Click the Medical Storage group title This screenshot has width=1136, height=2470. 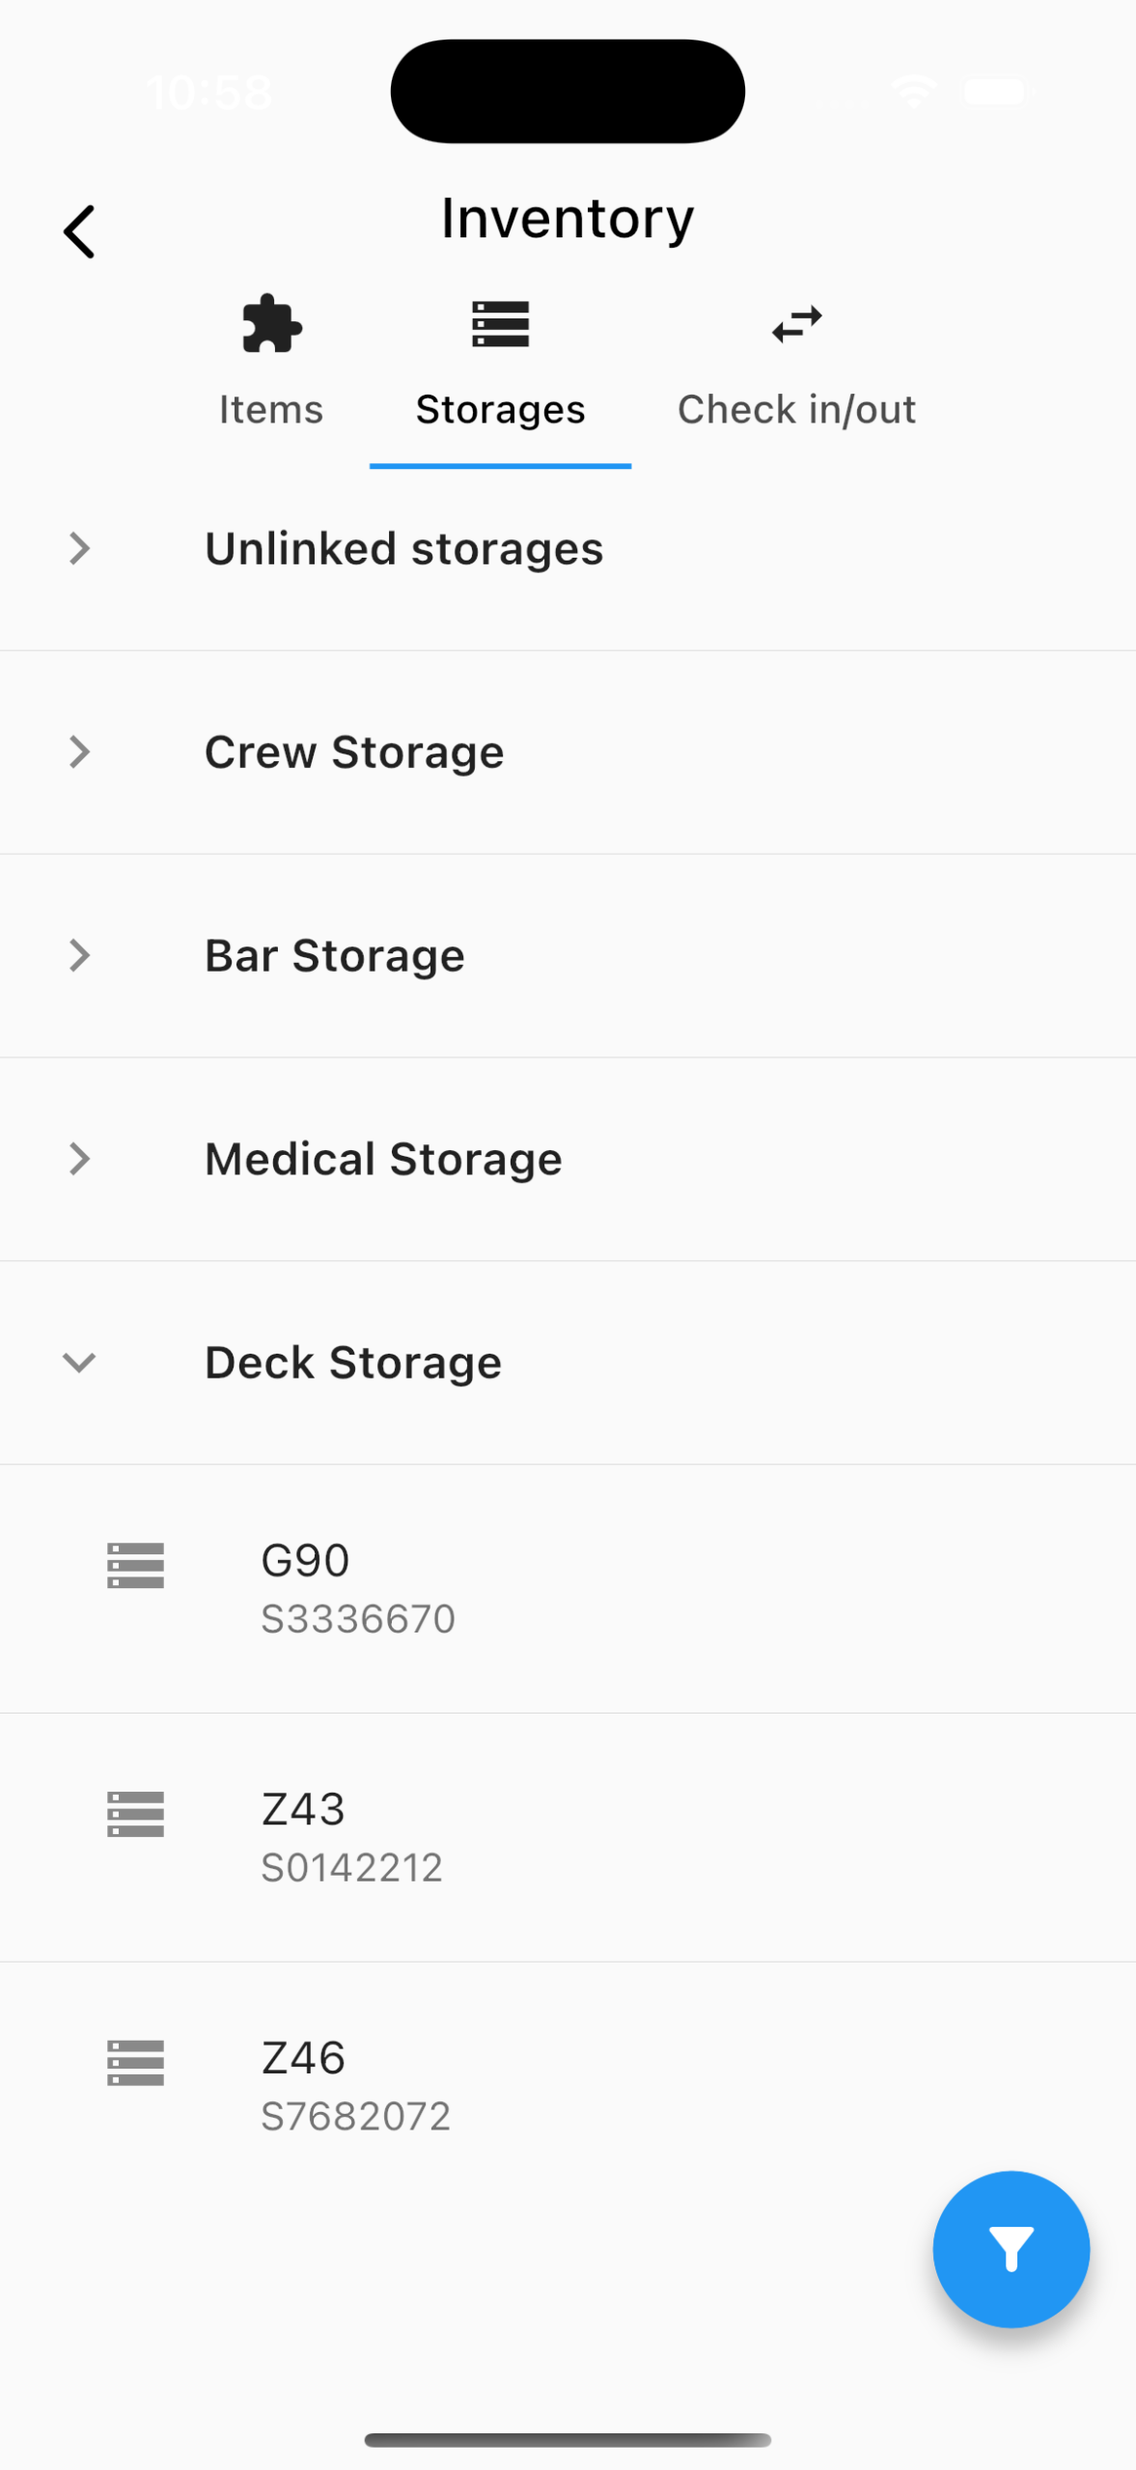[383, 1159]
